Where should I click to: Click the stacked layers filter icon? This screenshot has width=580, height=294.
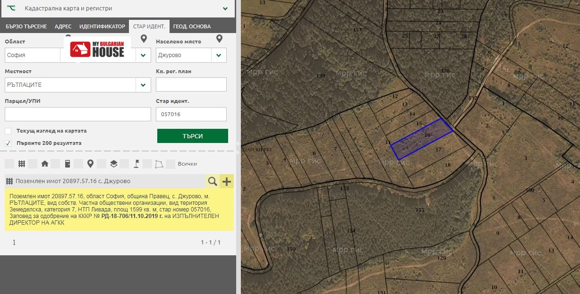(113, 164)
